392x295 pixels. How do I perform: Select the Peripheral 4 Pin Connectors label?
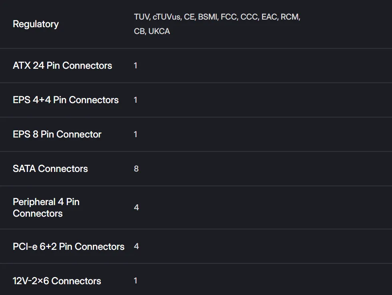click(x=46, y=207)
